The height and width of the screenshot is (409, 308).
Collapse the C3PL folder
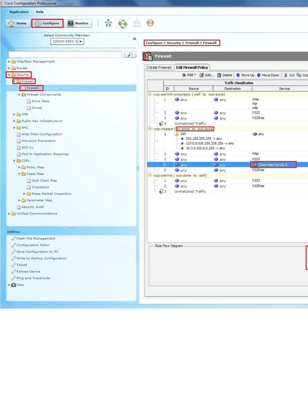(14, 161)
